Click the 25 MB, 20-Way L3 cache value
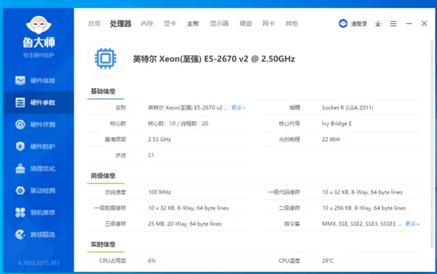This screenshot has height=274, width=437. click(185, 224)
